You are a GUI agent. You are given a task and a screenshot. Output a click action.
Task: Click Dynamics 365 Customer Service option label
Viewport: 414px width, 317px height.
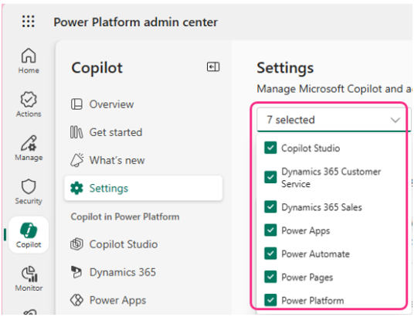coord(331,178)
